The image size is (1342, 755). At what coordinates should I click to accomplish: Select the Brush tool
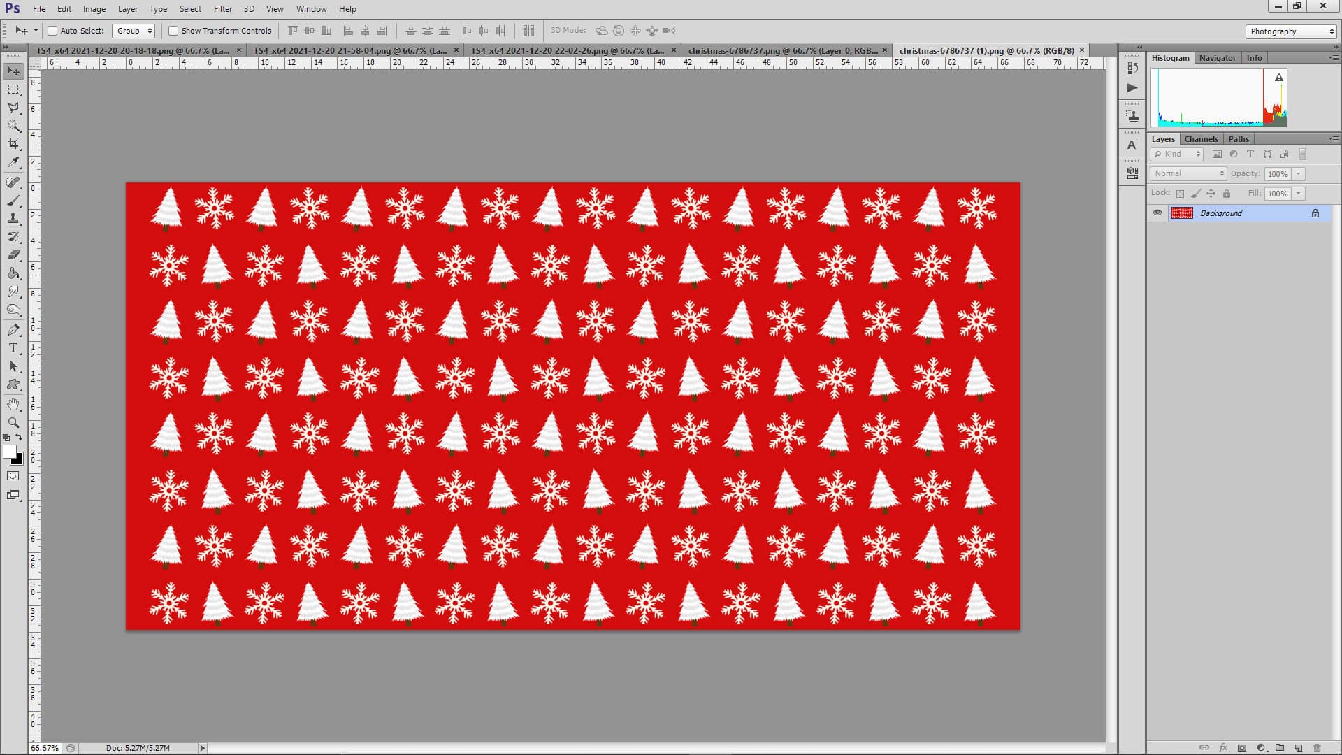13,201
